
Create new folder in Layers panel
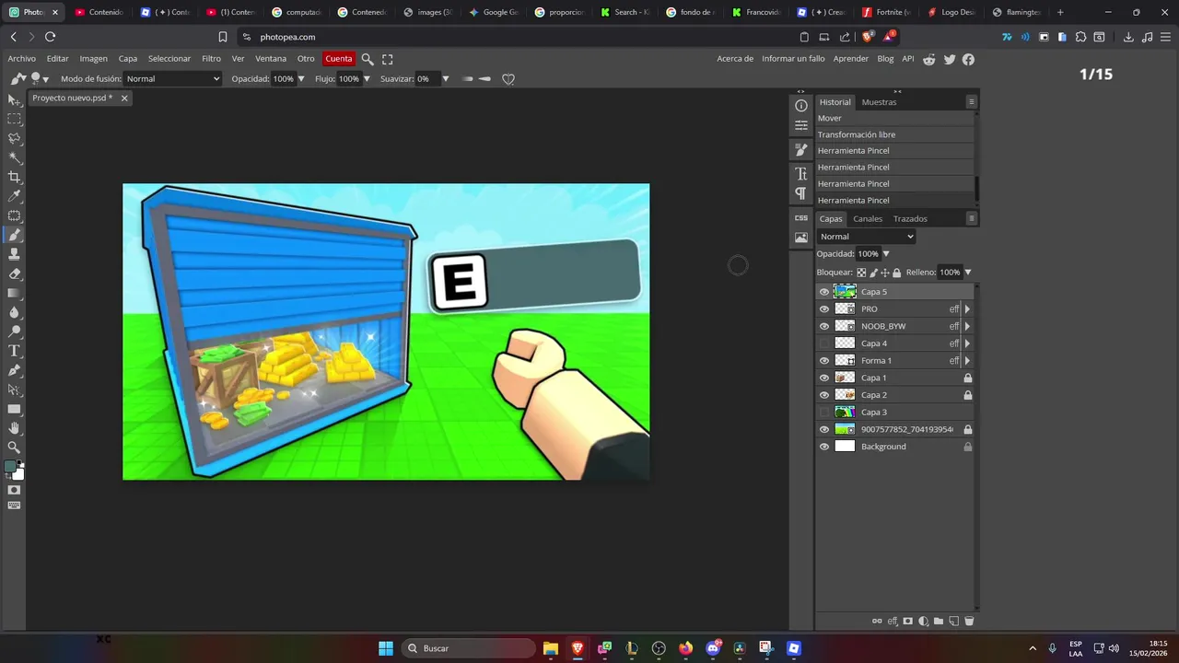[939, 622]
